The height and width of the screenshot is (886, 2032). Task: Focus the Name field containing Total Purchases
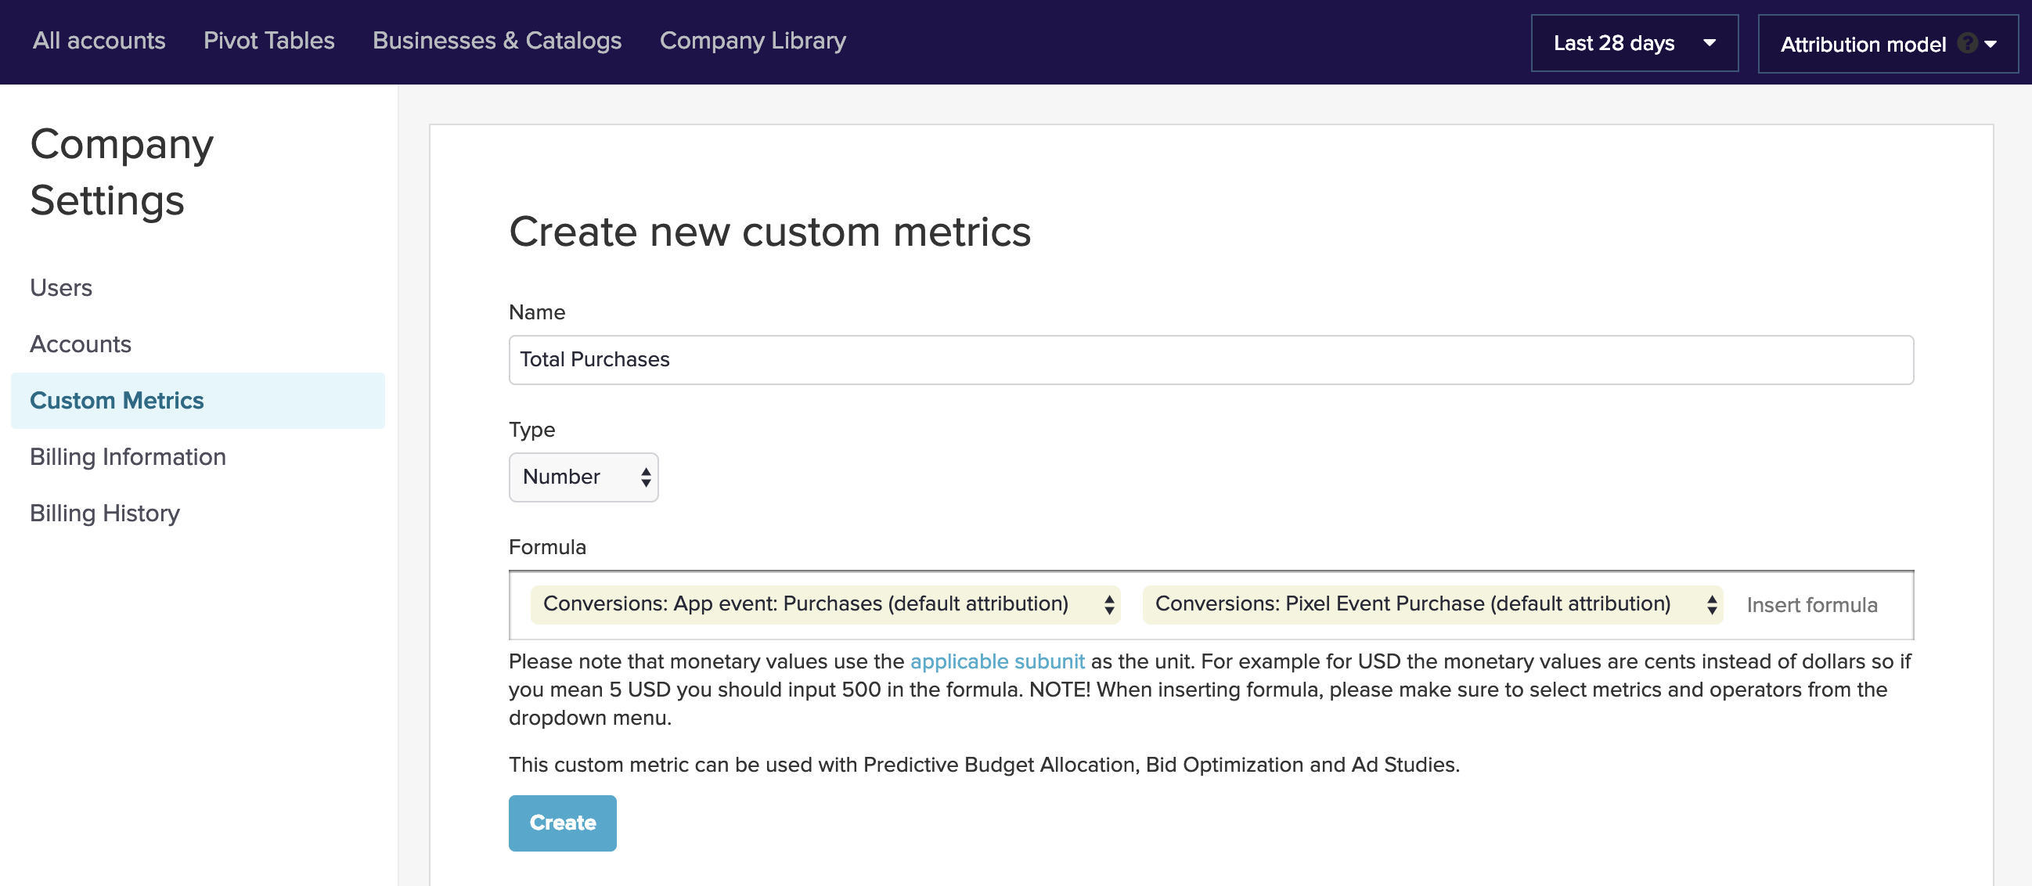(x=1211, y=360)
